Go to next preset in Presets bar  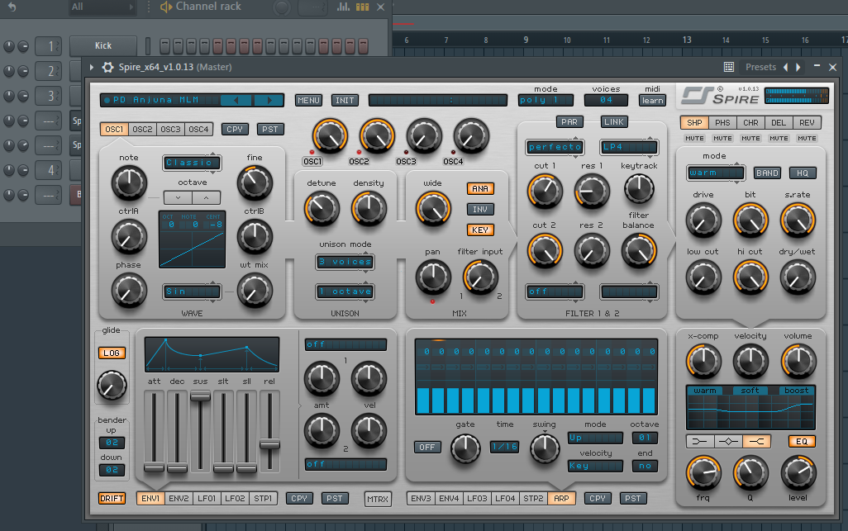798,67
